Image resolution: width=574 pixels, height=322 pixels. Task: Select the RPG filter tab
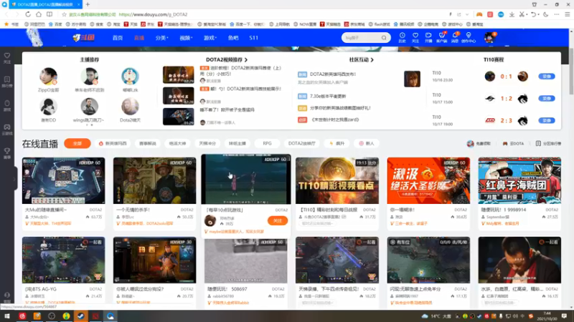[267, 144]
